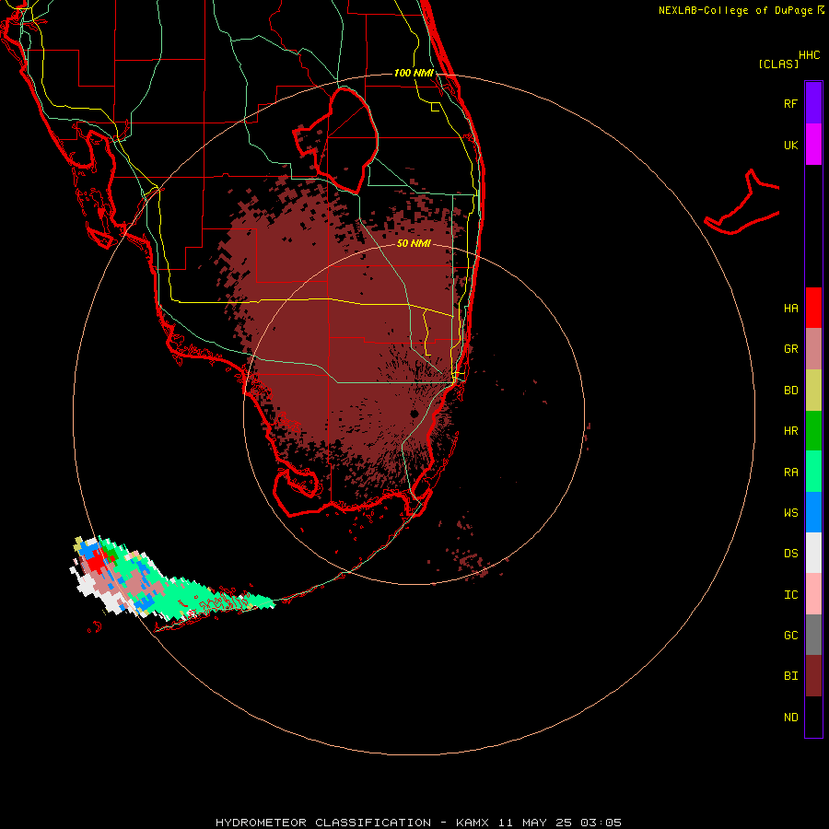Click the HYDROMETEOR CLASSIFICATION title text
Screen dimensions: 829x829
tap(323, 823)
